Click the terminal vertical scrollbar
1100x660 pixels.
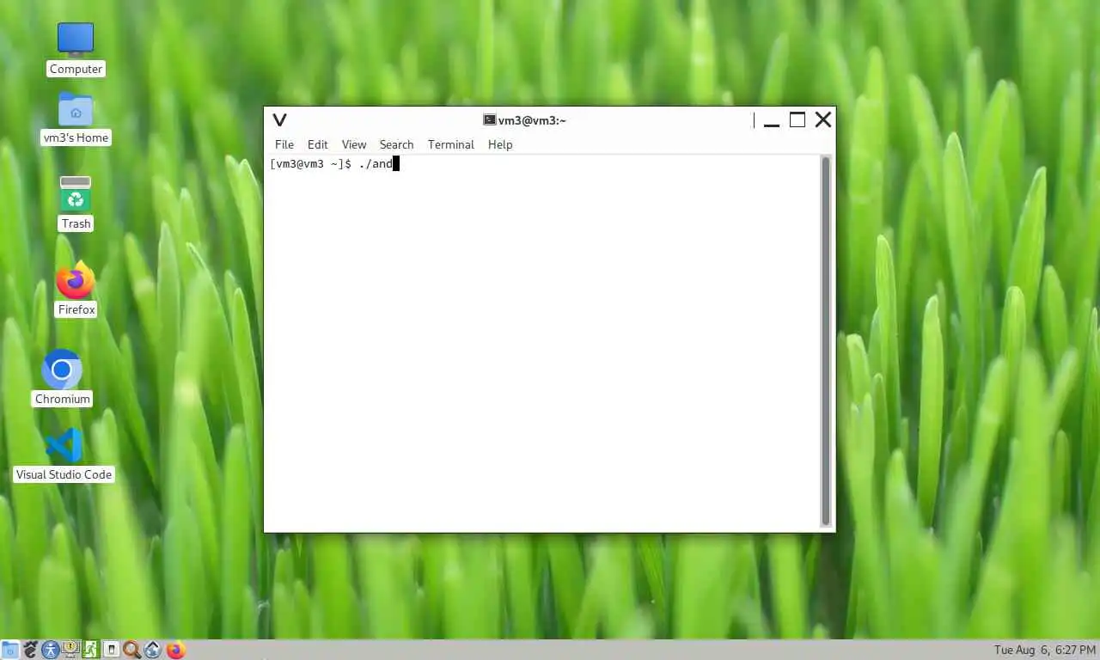[826, 341]
